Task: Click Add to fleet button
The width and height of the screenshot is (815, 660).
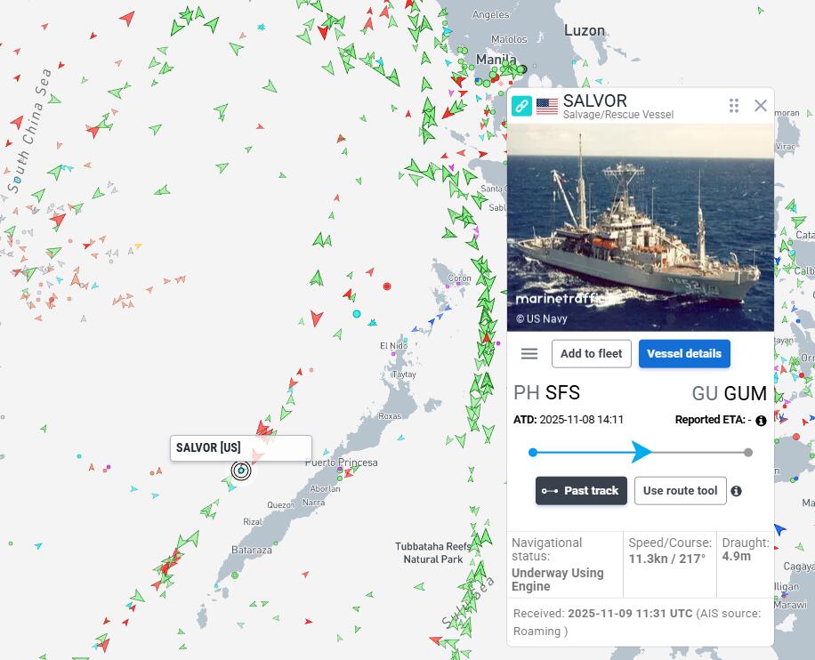Action: click(x=592, y=354)
